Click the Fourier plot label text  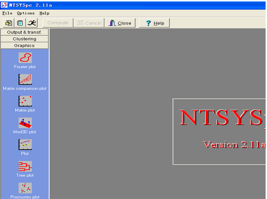25,66
